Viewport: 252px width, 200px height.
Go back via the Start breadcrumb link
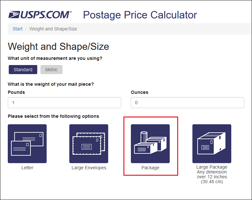[x=17, y=29]
